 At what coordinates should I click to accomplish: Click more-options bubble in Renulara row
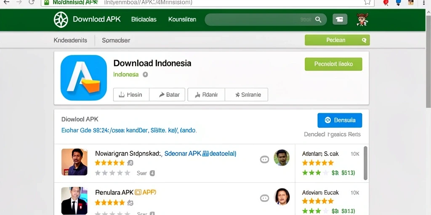tap(264, 198)
